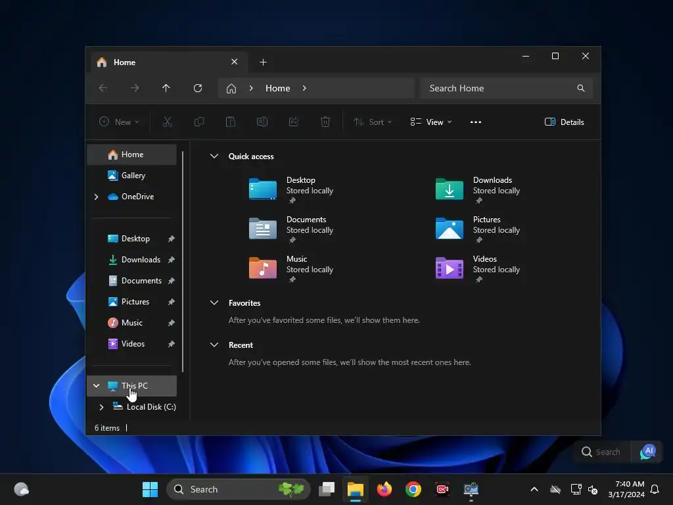Image resolution: width=673 pixels, height=505 pixels.
Task: Launch Firefox from the taskbar
Action: click(x=384, y=489)
